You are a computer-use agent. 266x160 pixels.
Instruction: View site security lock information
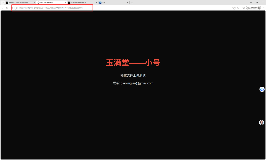pyautogui.click(x=17, y=8)
